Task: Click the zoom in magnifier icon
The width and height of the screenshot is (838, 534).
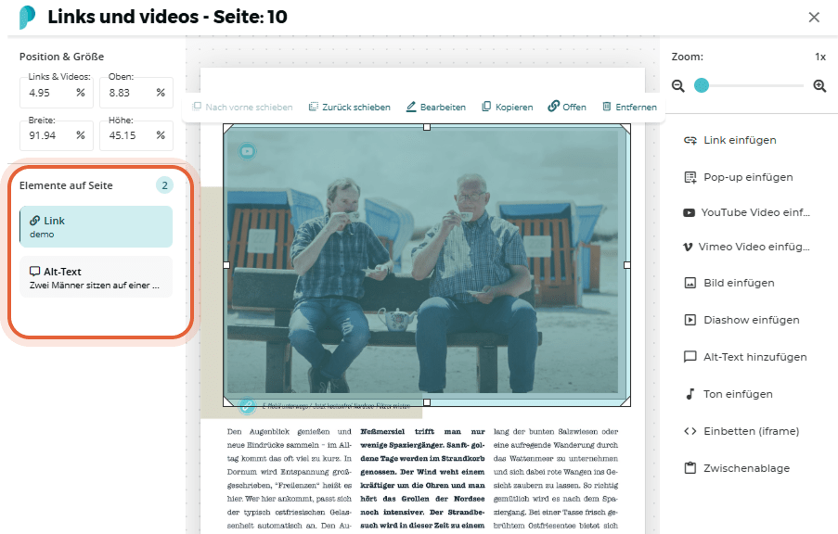Action: point(819,85)
